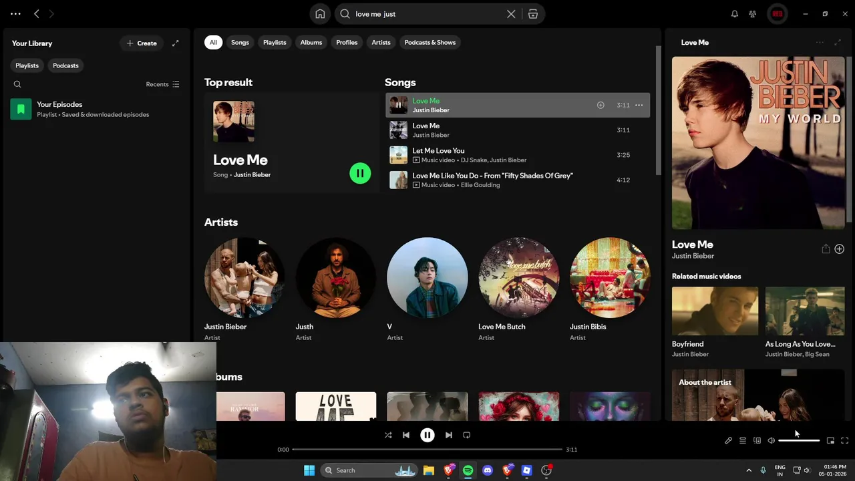Expand Your Library with the arrows icon
855x481 pixels.
[x=176, y=43]
